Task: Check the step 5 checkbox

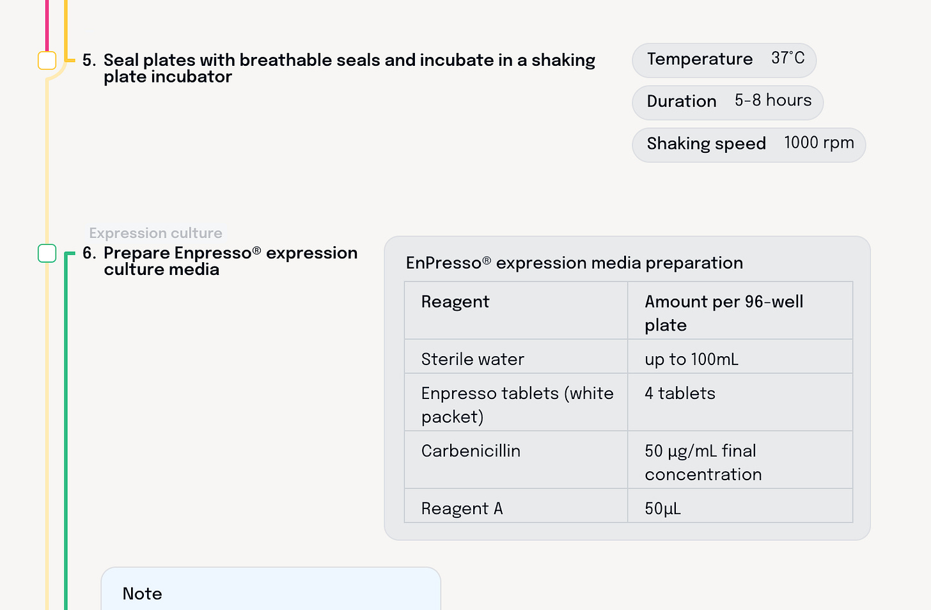Action: click(x=47, y=61)
